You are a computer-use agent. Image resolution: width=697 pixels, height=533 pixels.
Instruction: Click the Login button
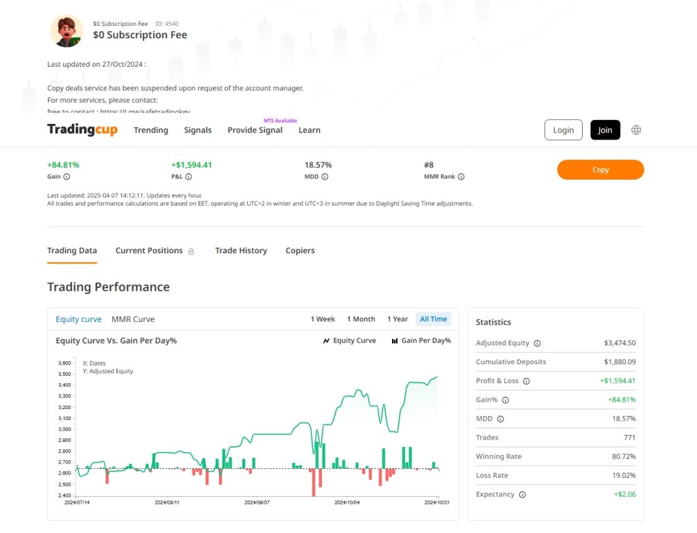(563, 130)
